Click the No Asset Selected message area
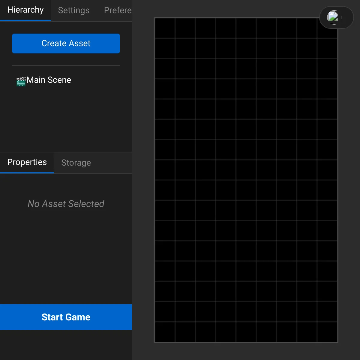Viewport: 360px width, 360px height. [66, 204]
